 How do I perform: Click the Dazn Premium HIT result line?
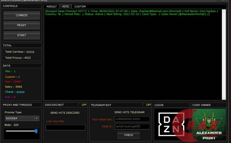tap(132, 13)
